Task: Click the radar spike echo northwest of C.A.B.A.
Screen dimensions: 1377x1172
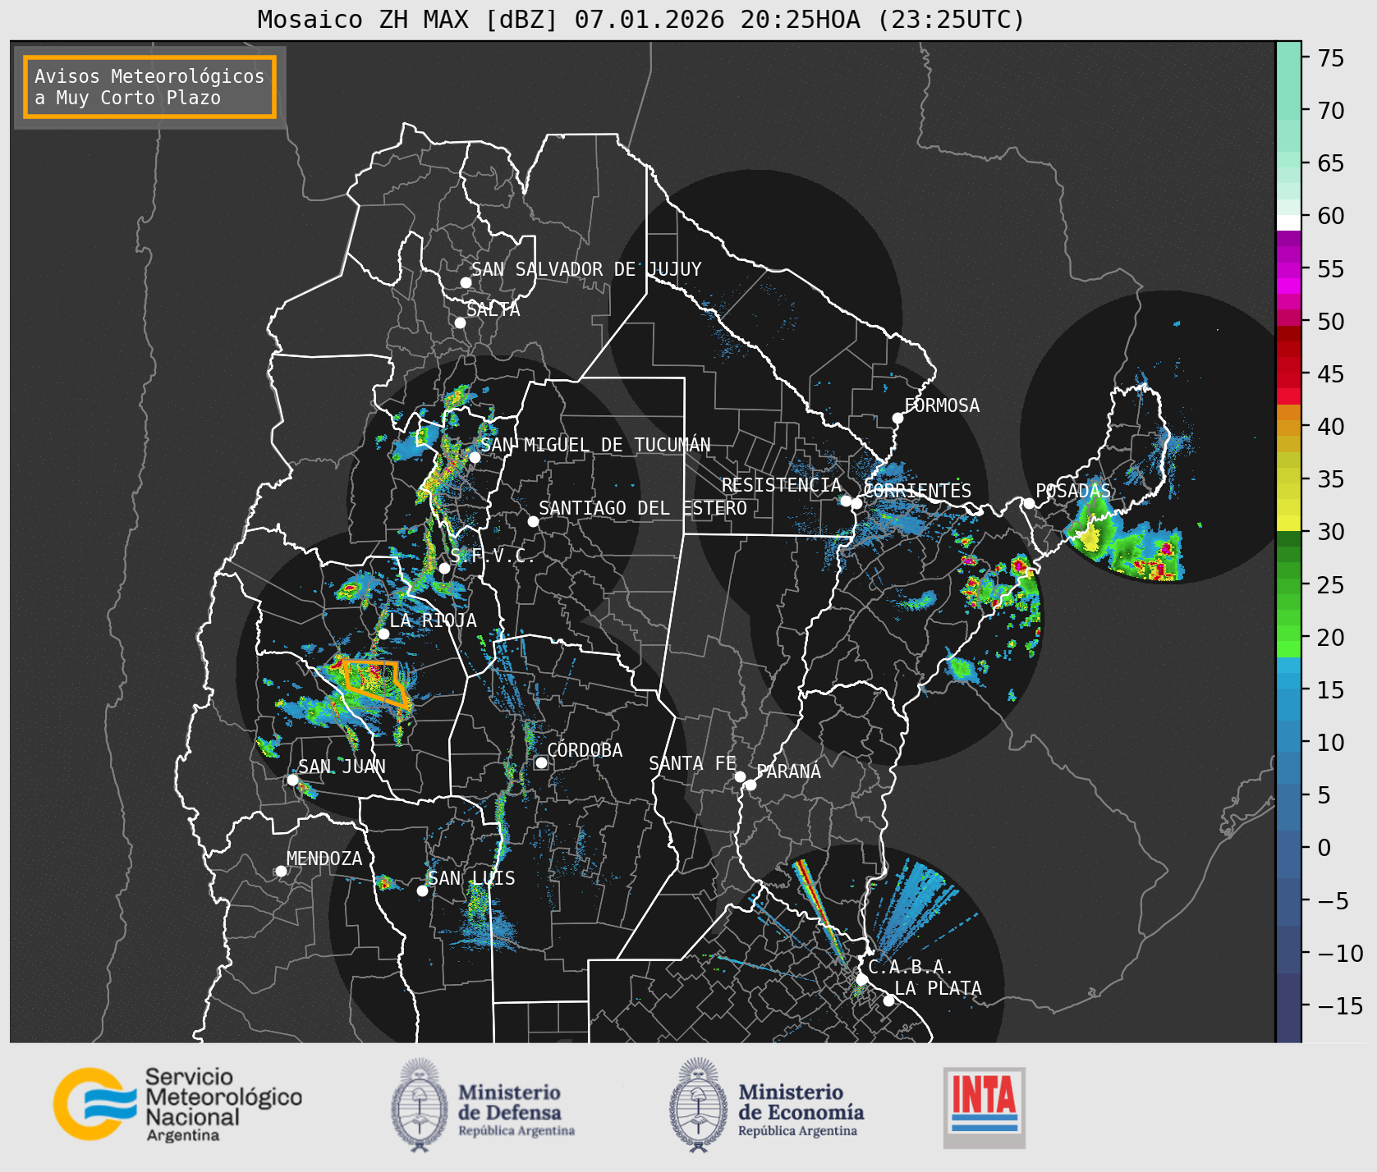Action: pos(820,911)
